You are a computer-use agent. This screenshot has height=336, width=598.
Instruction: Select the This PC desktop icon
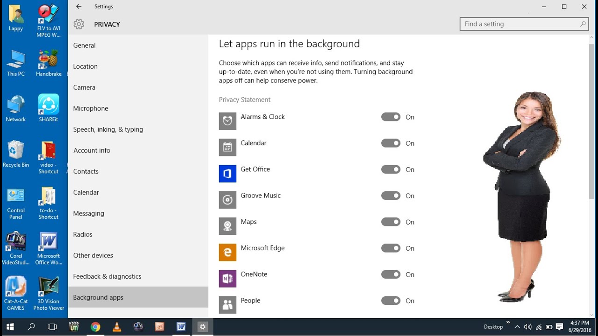[x=16, y=63]
